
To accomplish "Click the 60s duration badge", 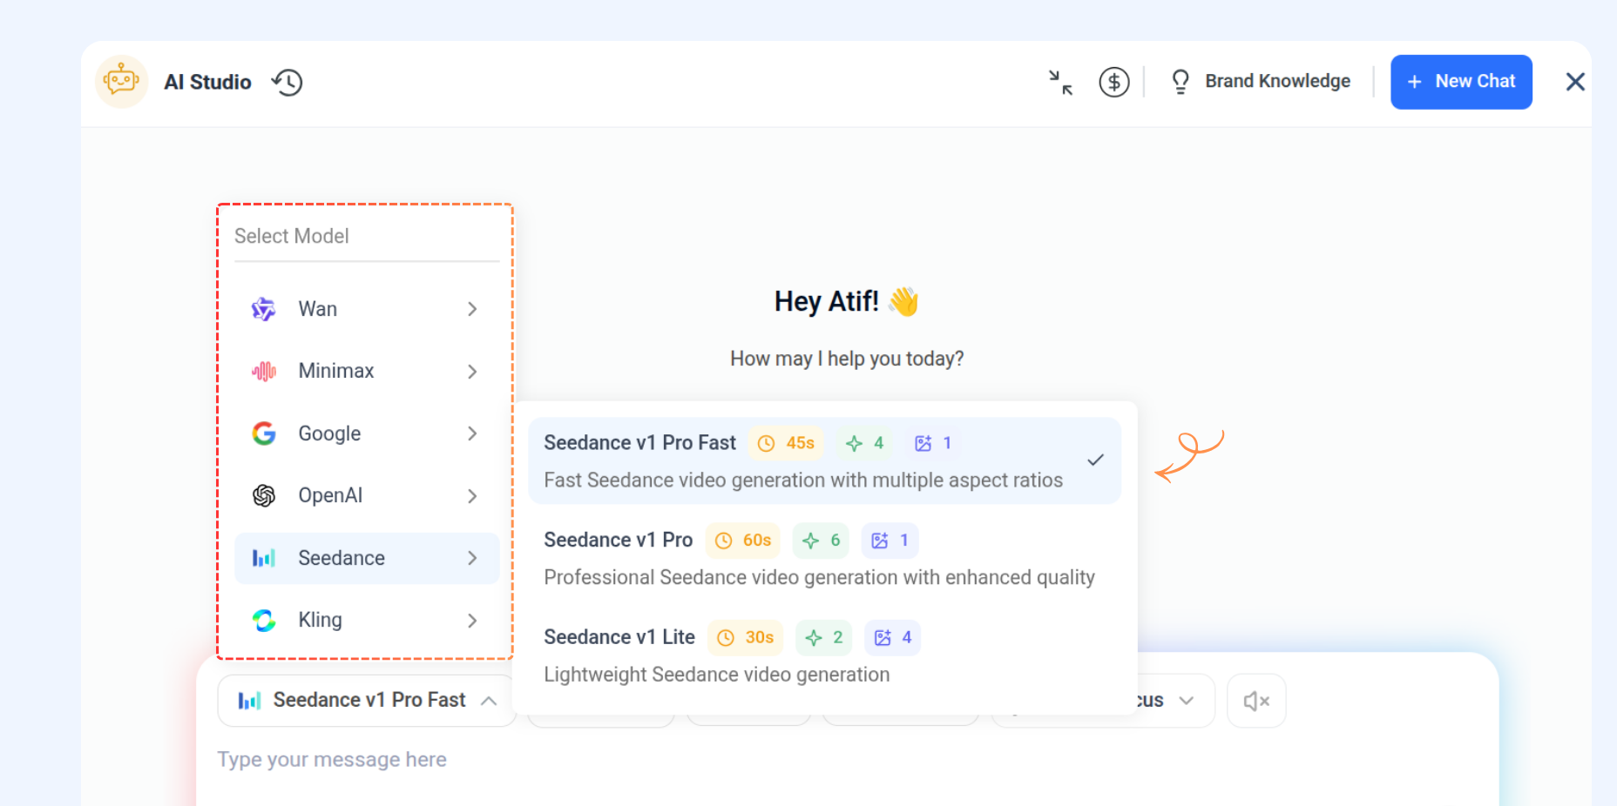I will point(743,541).
